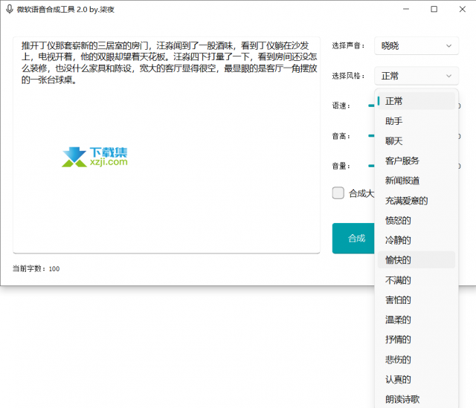
Task: Click the 音量 volume slider
Action: pos(371,166)
